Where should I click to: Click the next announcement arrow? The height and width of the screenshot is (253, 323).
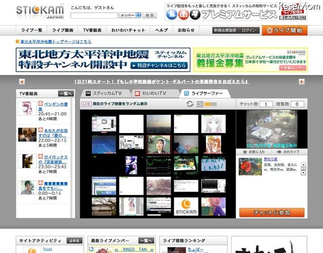tap(302, 82)
